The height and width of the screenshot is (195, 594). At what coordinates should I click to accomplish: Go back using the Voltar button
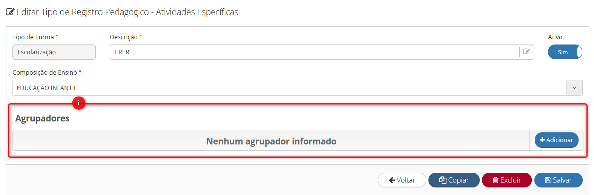click(x=402, y=180)
